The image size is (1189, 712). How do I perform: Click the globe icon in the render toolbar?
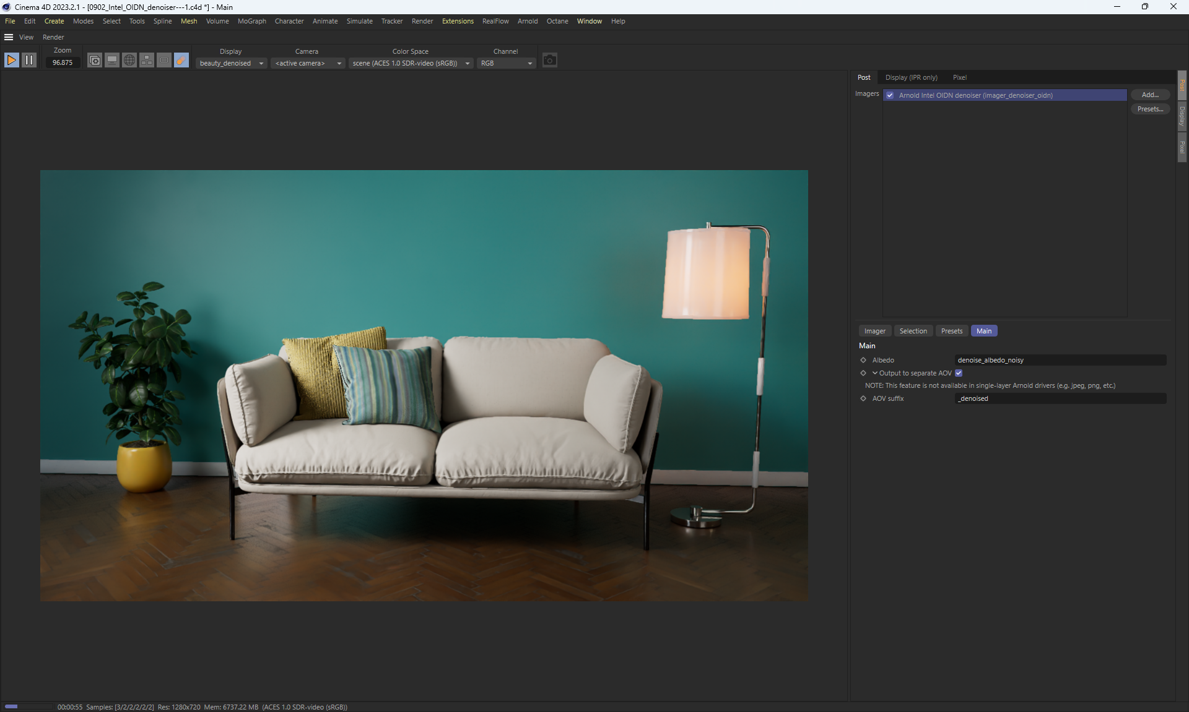(x=129, y=60)
